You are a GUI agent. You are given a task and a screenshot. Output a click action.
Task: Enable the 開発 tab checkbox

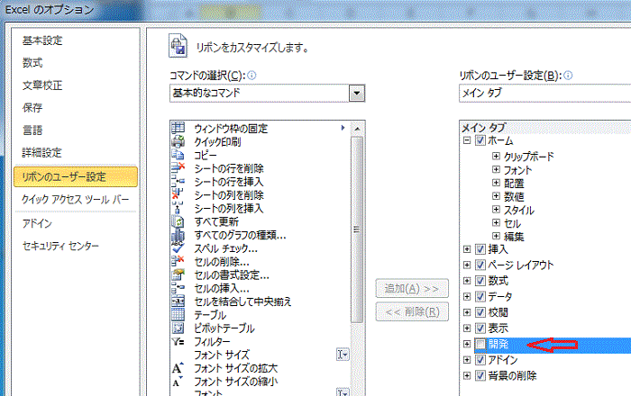[480, 344]
